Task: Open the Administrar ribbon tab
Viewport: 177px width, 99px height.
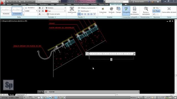Action: pos(61,4)
